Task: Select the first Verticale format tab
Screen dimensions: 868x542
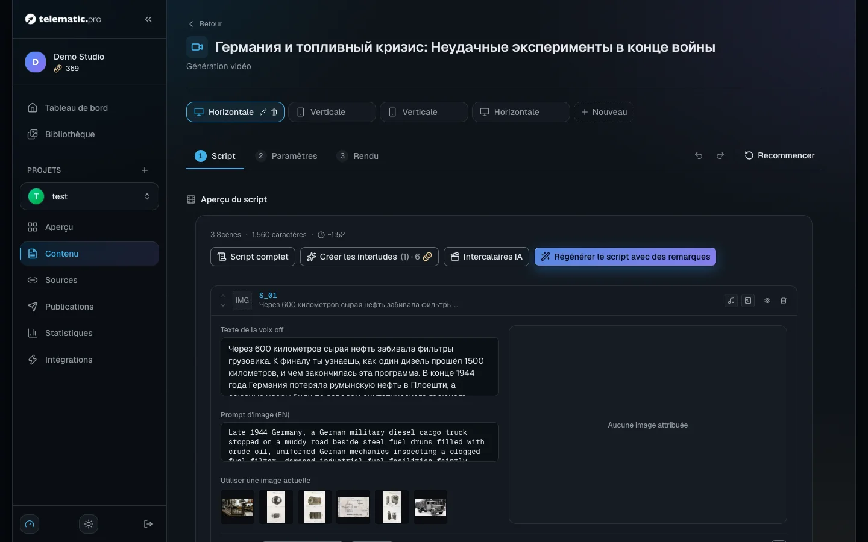Action: point(332,112)
